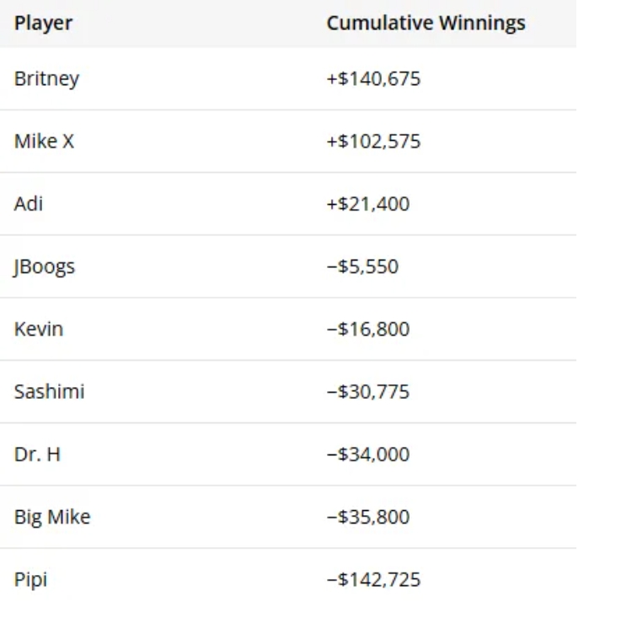Click Dr. H's loss of −$34,000
Viewport: 632px width, 618px height.
[x=367, y=454]
